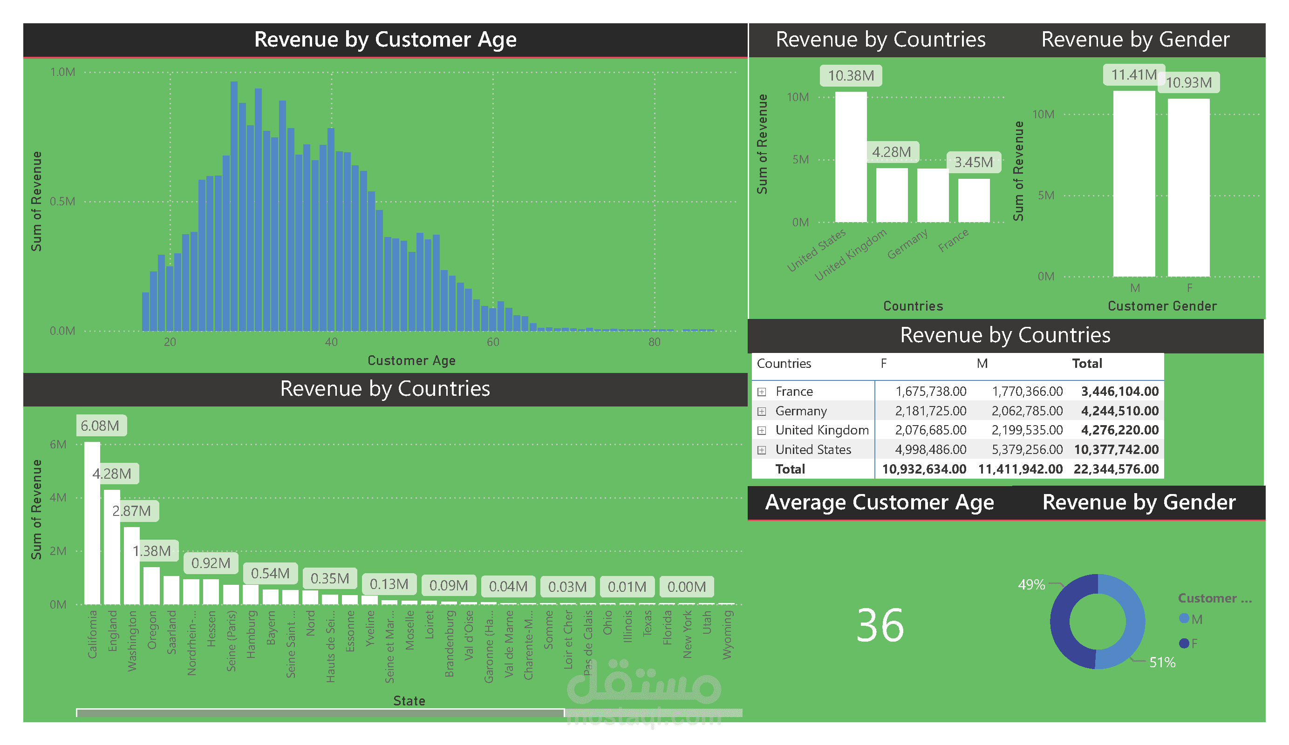The width and height of the screenshot is (1289, 745).
Task: Expand the United States row
Action: pos(762,450)
